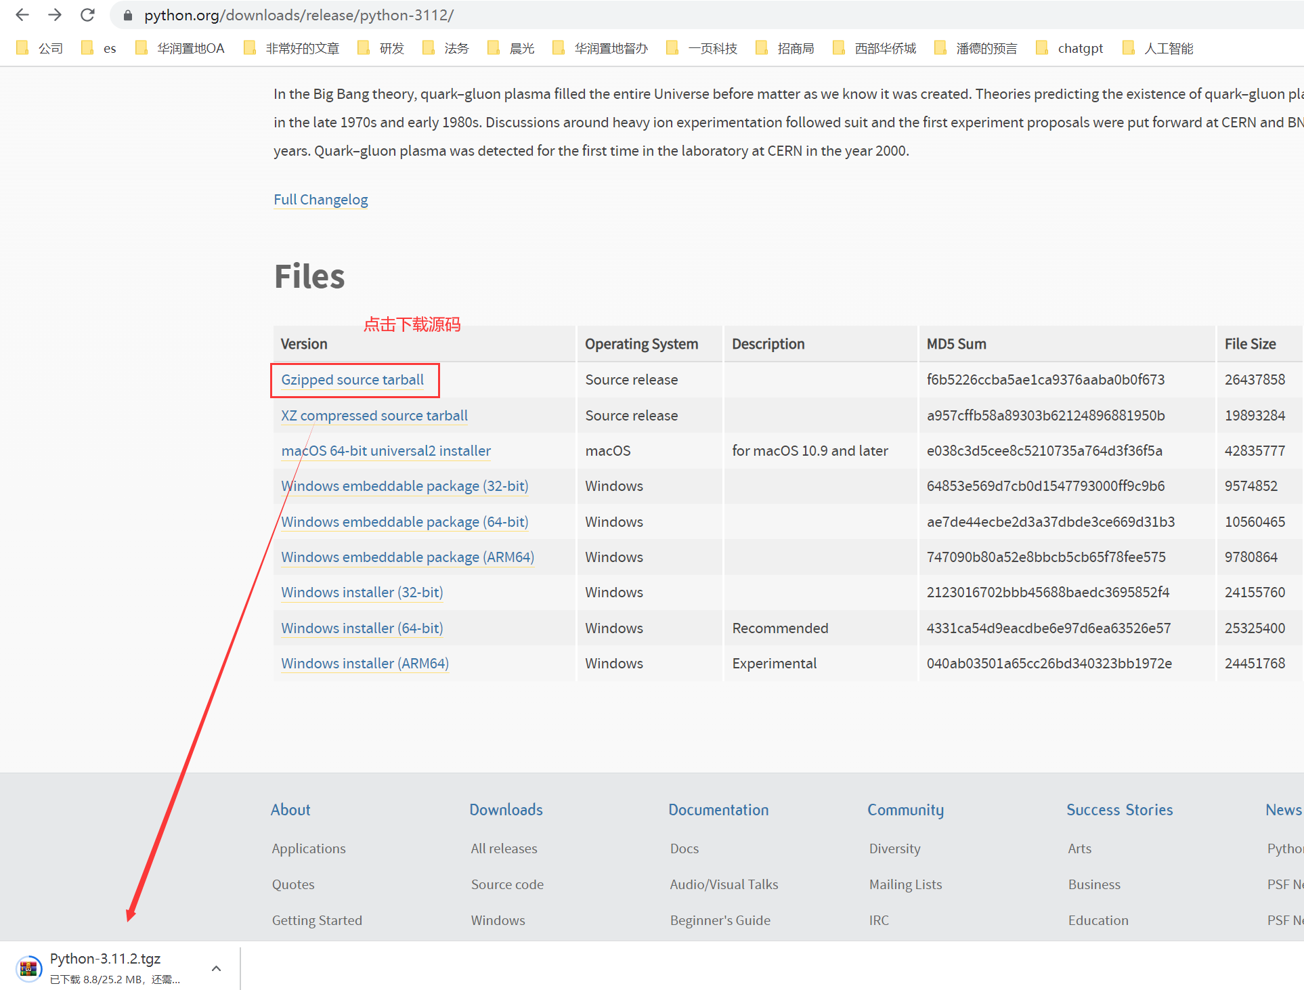1304x990 pixels.
Task: Open the Full Changelog link
Action: pyautogui.click(x=321, y=200)
